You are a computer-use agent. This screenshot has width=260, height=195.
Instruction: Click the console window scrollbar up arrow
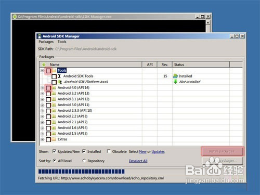point(208,23)
